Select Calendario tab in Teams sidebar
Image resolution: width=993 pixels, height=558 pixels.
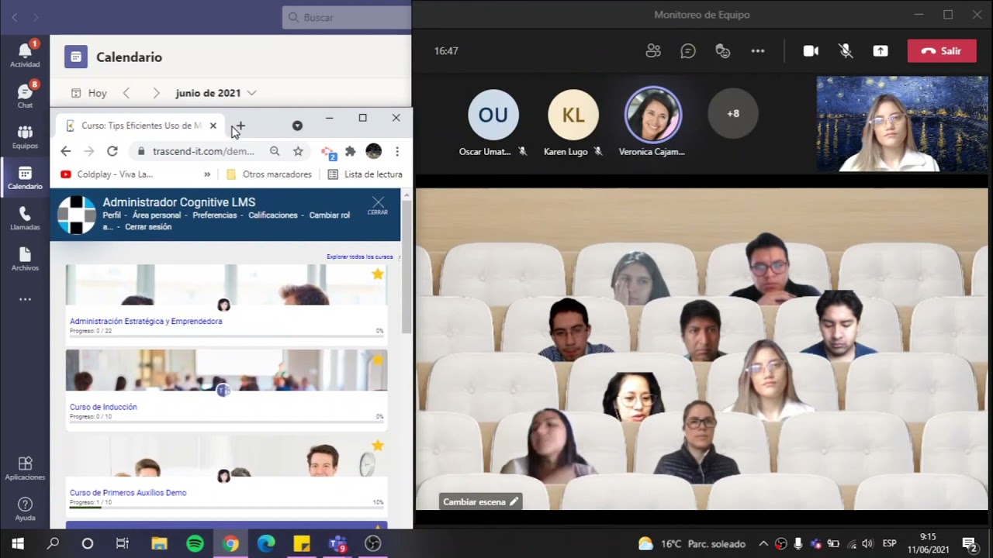25,177
